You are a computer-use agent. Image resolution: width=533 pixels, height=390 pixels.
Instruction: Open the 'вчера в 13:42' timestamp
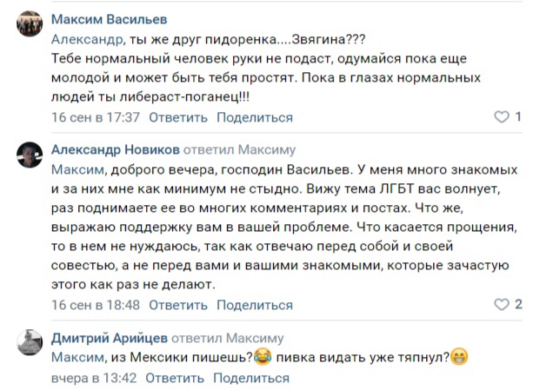point(94,378)
